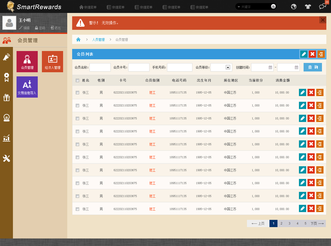Click the 电话号码 column header

(179, 81)
